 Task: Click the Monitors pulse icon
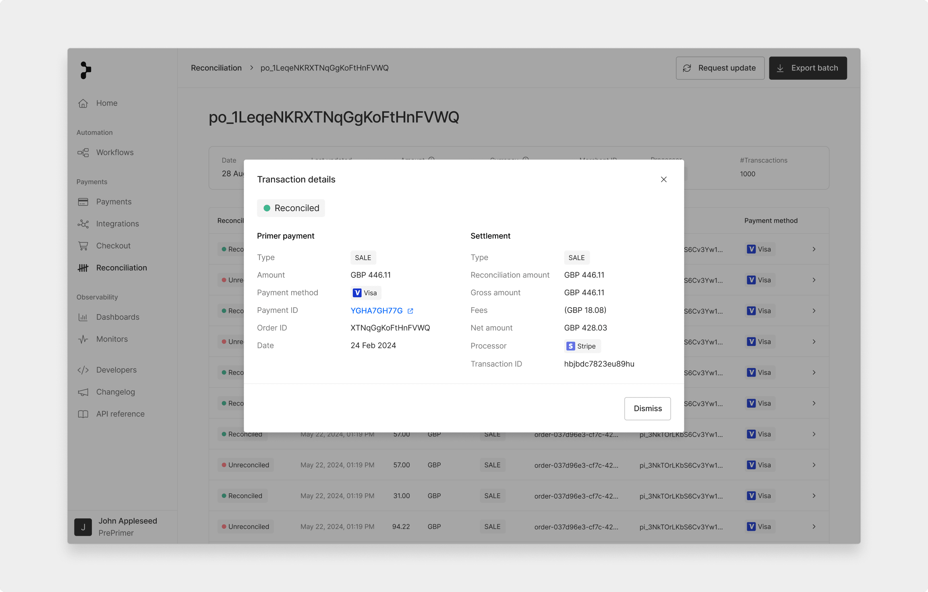tap(83, 339)
